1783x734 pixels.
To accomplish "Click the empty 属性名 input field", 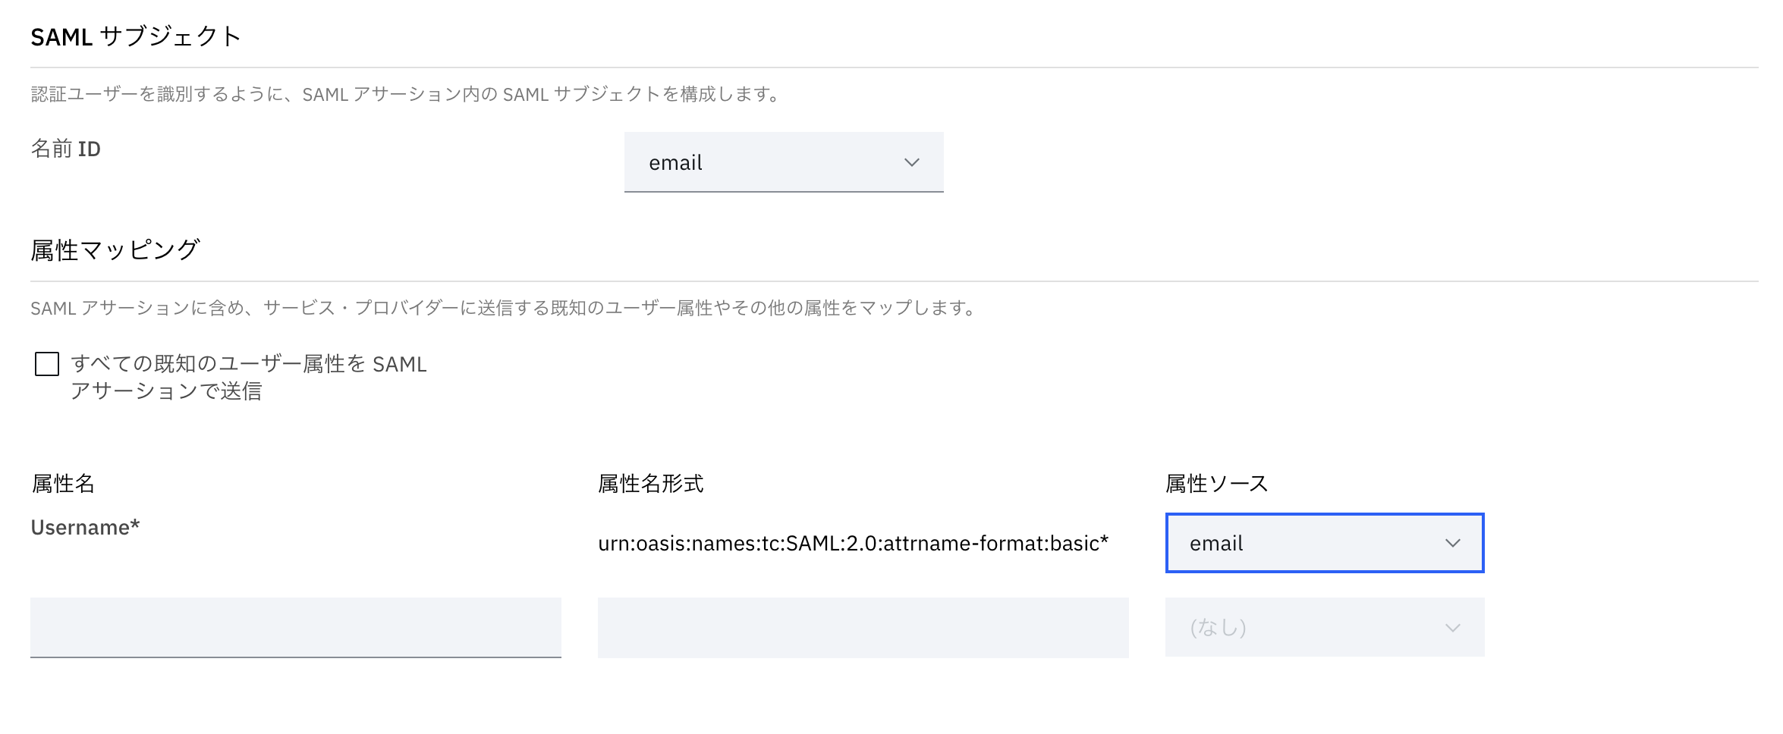I will [294, 627].
